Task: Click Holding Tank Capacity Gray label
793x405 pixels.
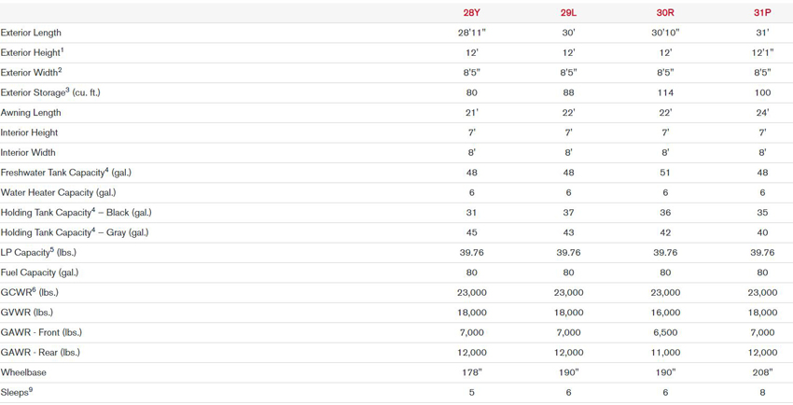Action: 75,232
